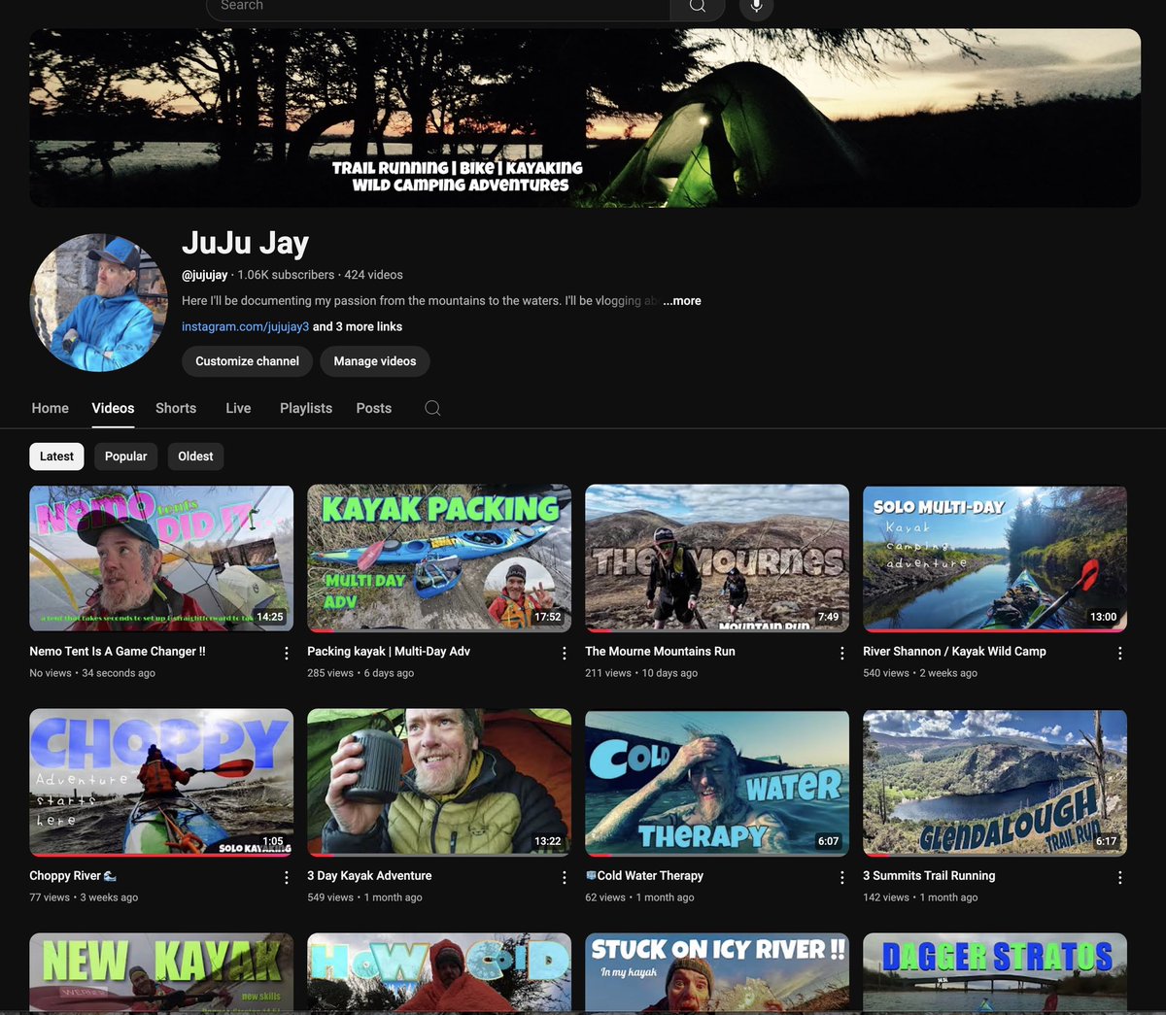
Task: Click the '424 videos' count
Action: point(373,275)
